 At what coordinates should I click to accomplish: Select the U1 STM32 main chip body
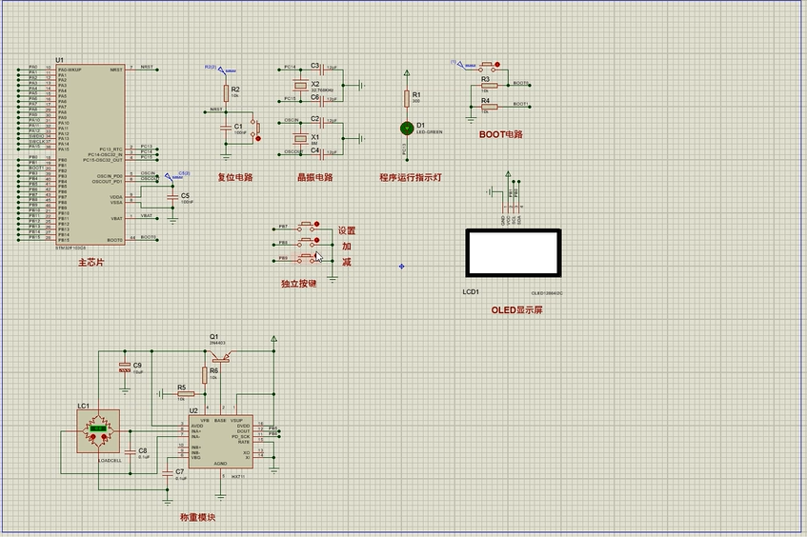pos(91,154)
